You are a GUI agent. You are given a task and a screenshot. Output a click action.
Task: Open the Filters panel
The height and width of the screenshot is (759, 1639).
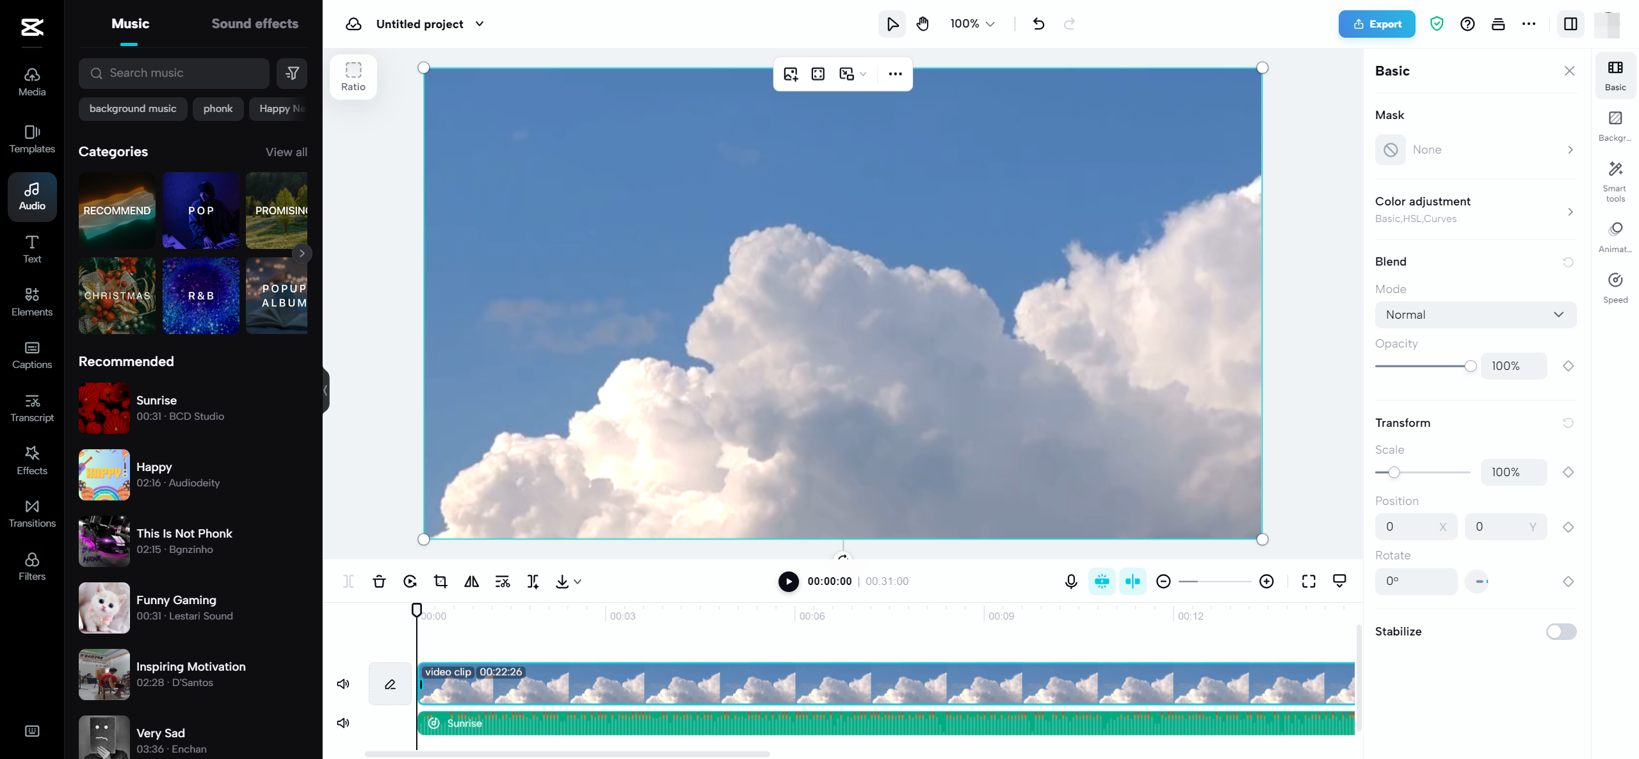pos(32,566)
